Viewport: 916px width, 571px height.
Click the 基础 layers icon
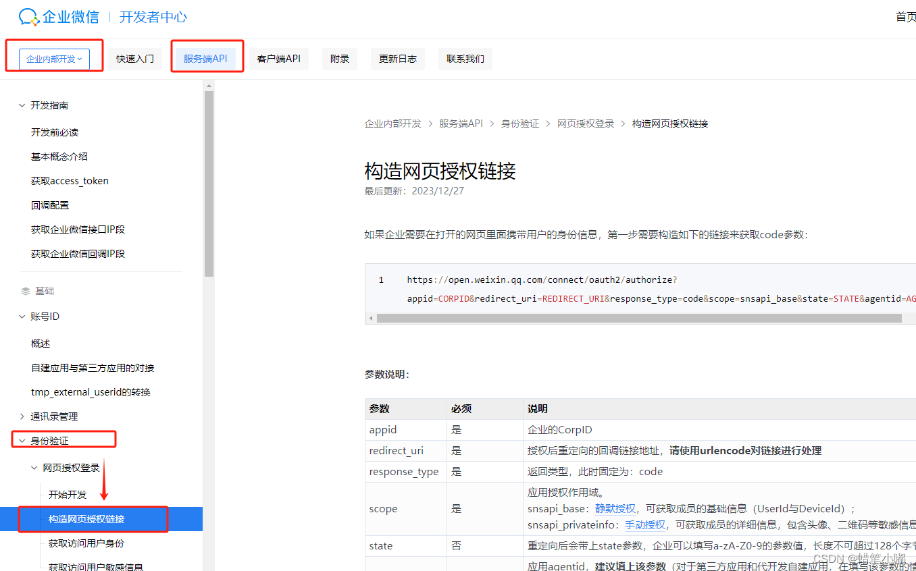(x=26, y=292)
